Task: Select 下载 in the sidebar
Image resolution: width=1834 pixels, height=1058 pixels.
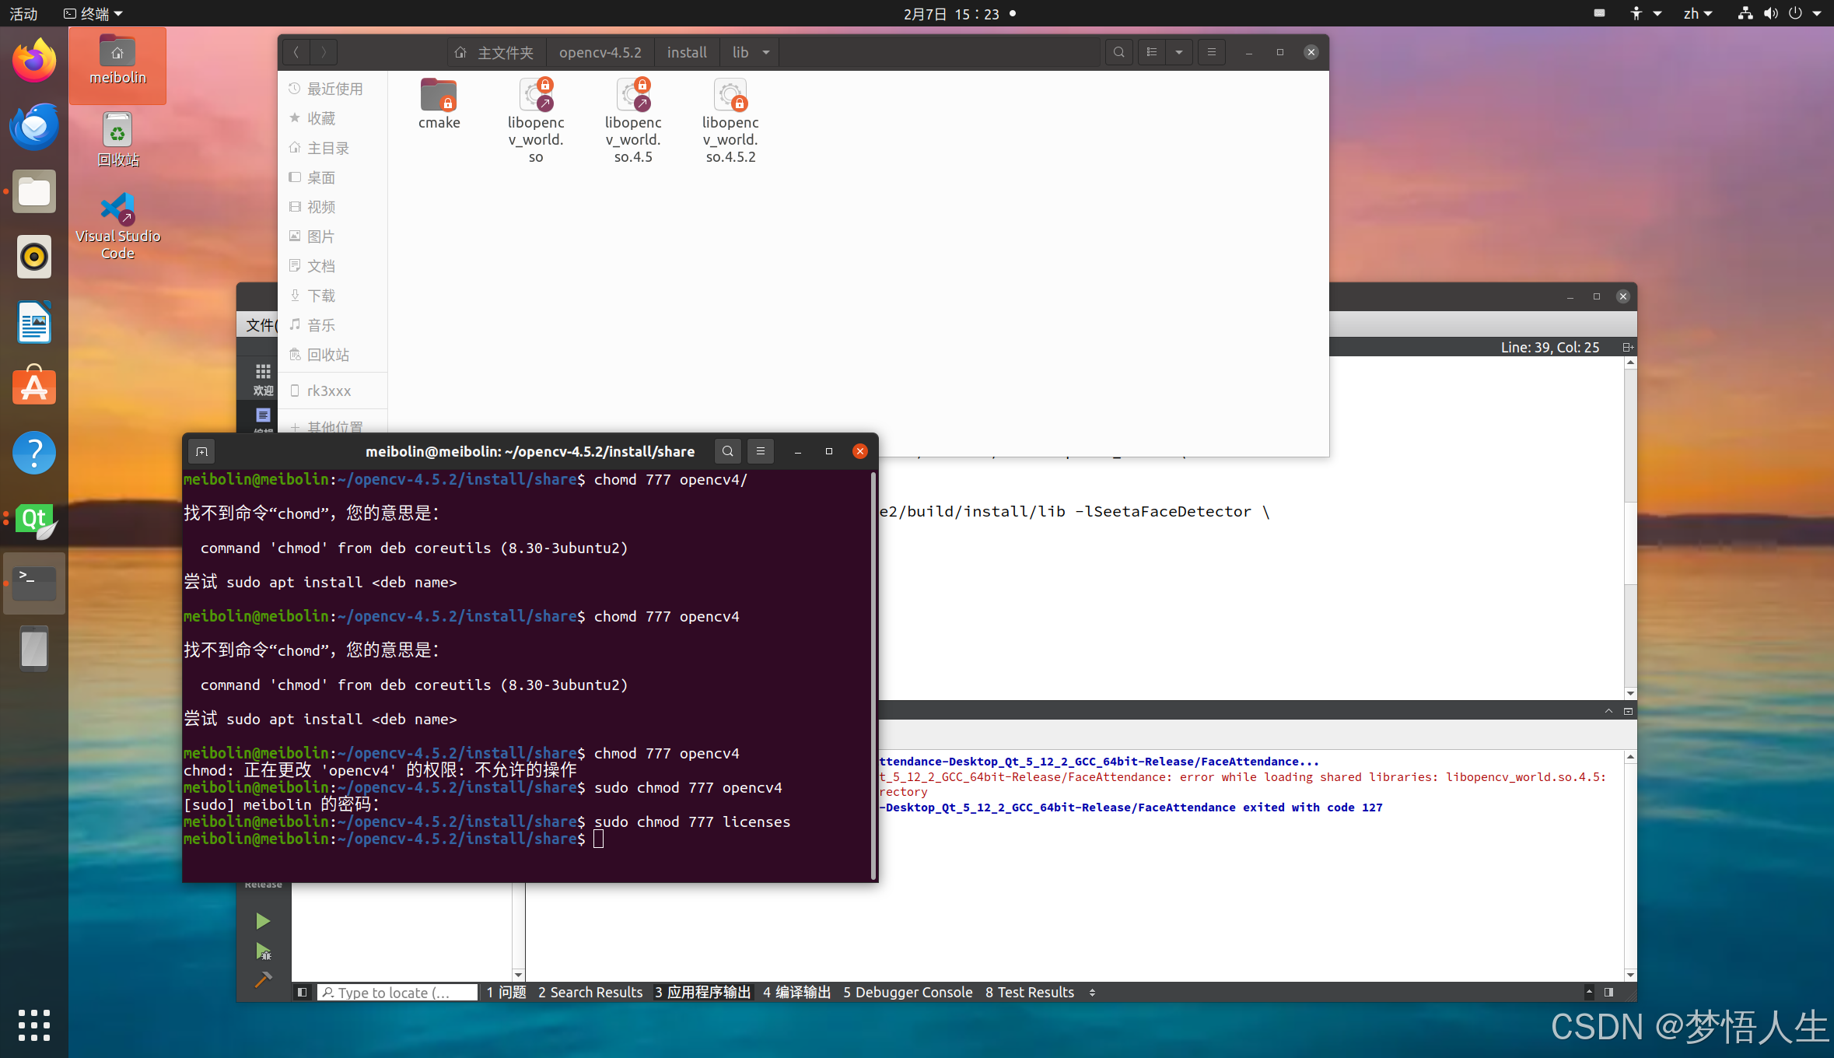Action: pos(320,296)
